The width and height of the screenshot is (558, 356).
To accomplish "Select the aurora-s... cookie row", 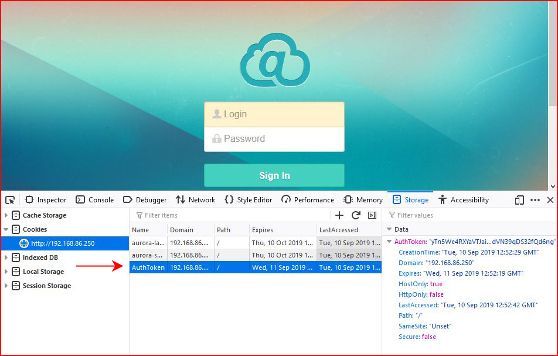I will coord(256,255).
